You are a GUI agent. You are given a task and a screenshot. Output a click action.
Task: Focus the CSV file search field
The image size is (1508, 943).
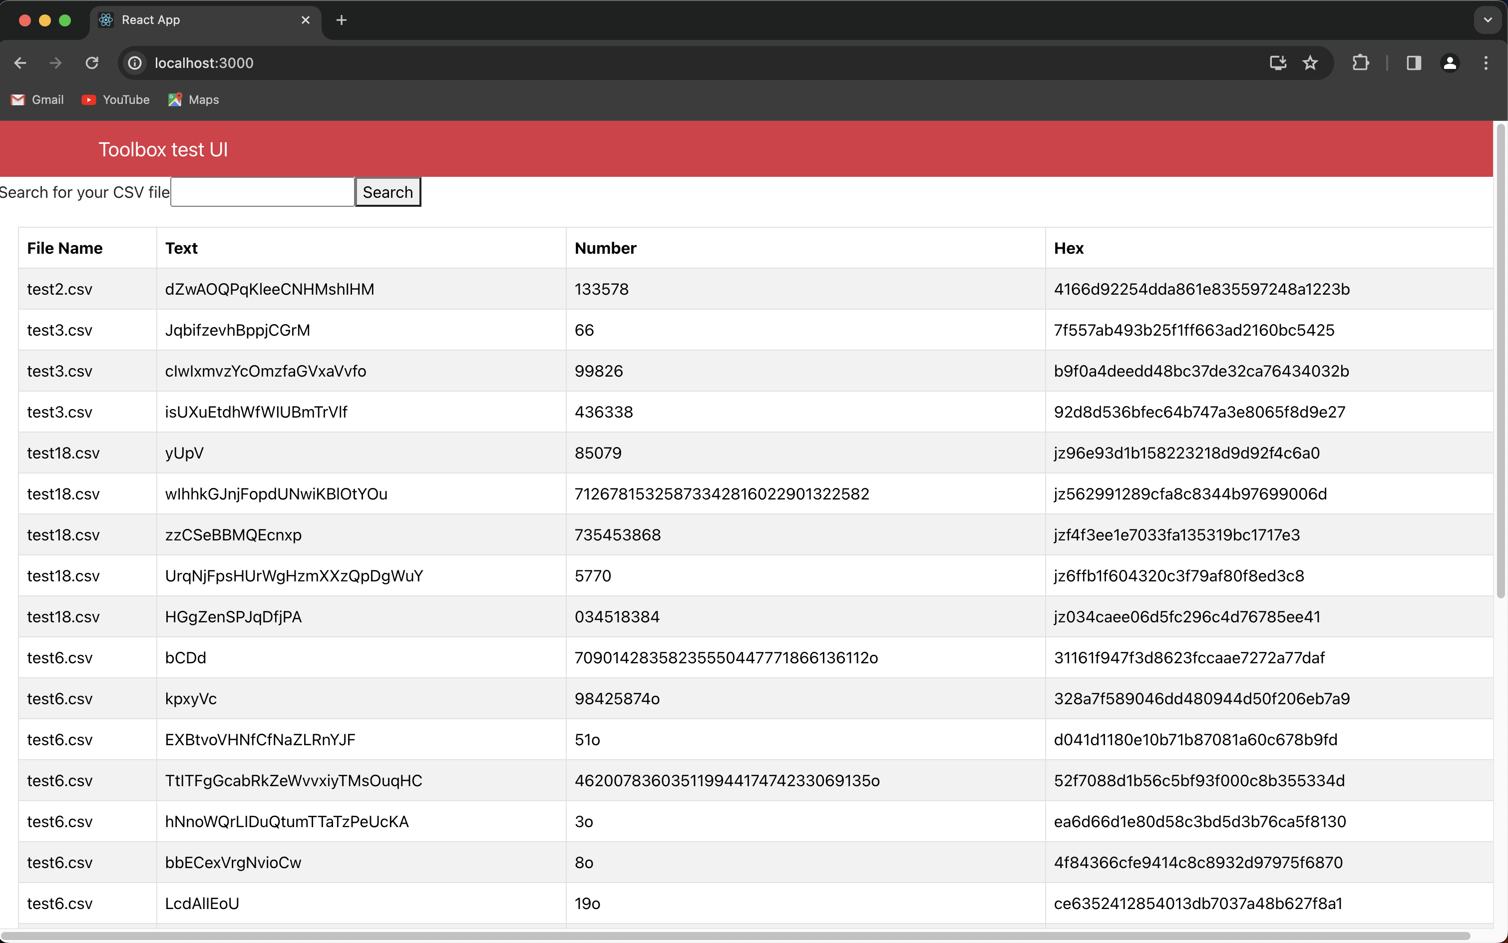pos(263,192)
